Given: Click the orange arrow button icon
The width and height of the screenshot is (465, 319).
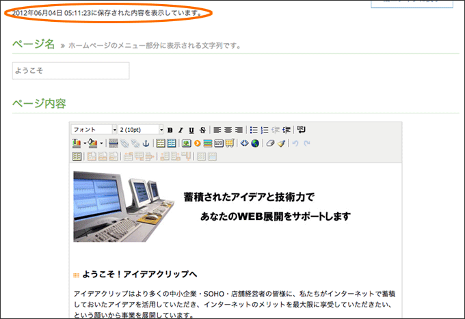Looking at the screenshot, I should coord(197,143).
